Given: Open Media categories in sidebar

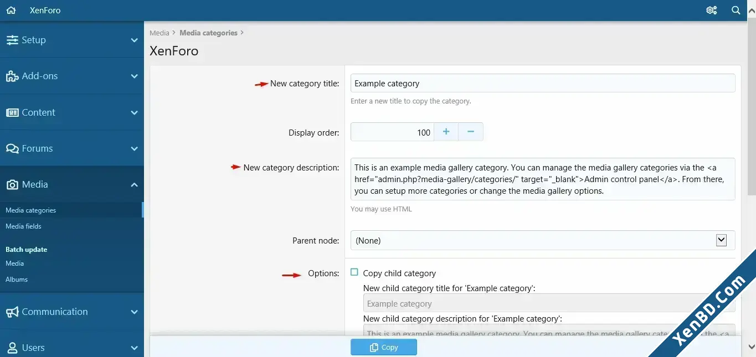Looking at the screenshot, I should 31,210.
